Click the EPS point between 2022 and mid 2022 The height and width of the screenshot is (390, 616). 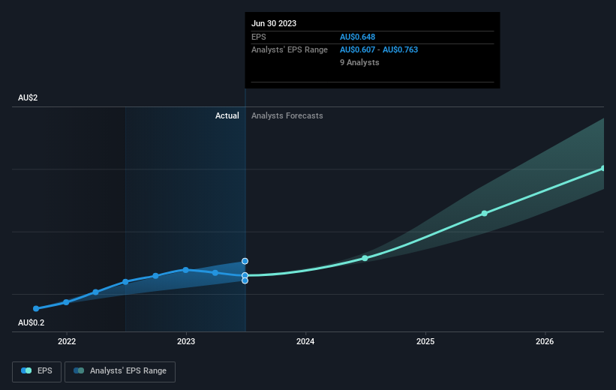click(x=95, y=292)
